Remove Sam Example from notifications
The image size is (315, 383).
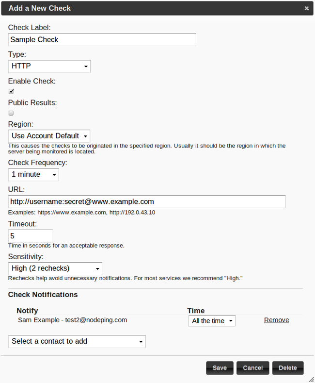276,320
